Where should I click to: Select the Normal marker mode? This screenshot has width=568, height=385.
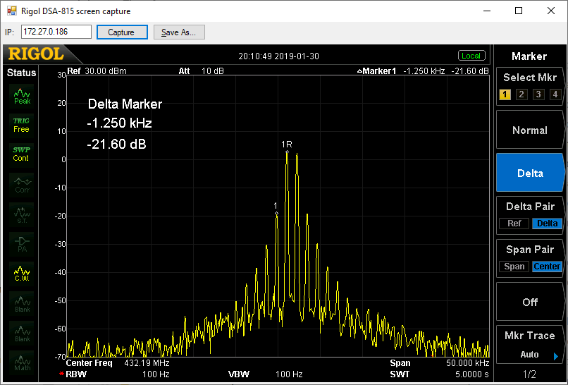(530, 130)
